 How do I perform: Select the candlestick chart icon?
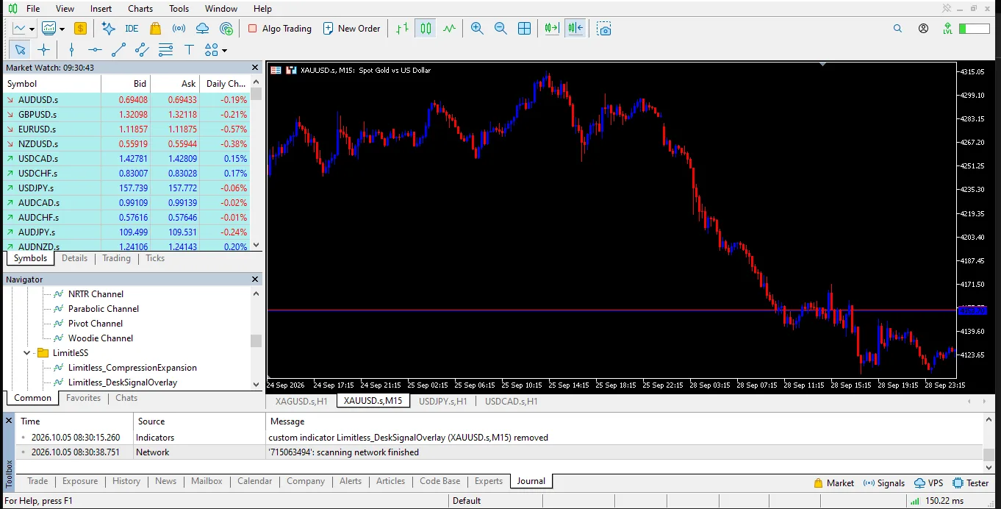coord(426,29)
